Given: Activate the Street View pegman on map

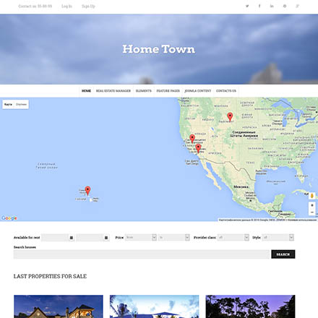Looking at the screenshot, I should pyautogui.click(x=312, y=196).
